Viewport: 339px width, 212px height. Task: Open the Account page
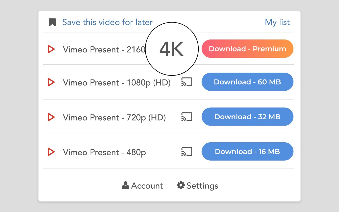pos(147,186)
